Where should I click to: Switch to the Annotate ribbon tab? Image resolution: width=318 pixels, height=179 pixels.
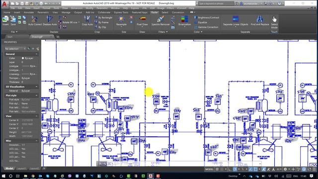[29, 12]
